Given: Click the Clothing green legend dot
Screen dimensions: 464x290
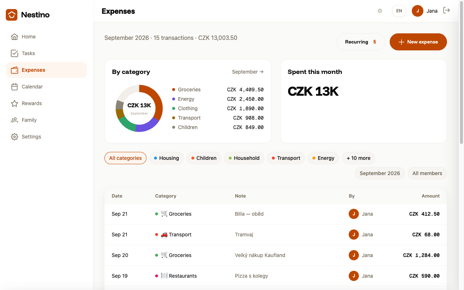Looking at the screenshot, I should tap(174, 108).
